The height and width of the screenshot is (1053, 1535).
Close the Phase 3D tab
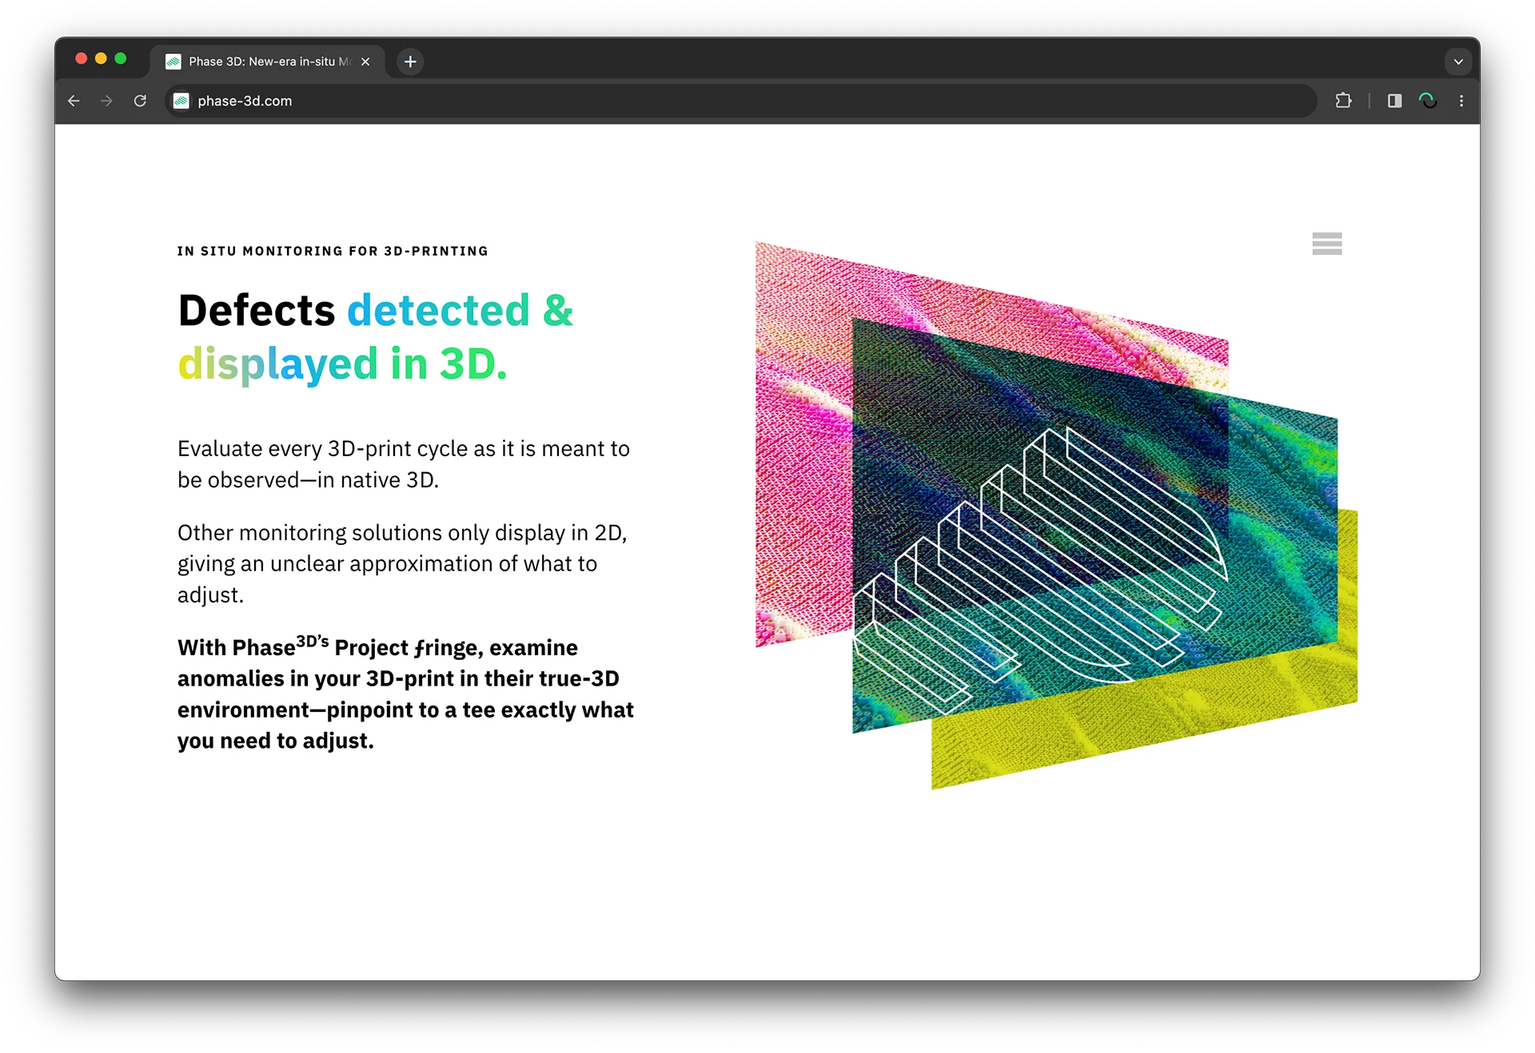(366, 62)
